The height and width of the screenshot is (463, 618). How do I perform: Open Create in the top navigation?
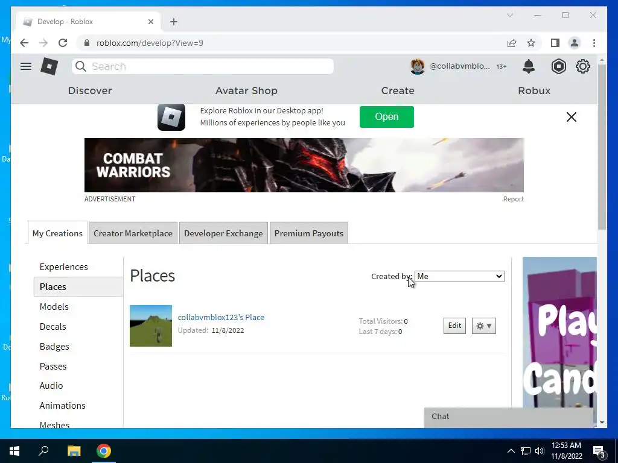click(398, 90)
